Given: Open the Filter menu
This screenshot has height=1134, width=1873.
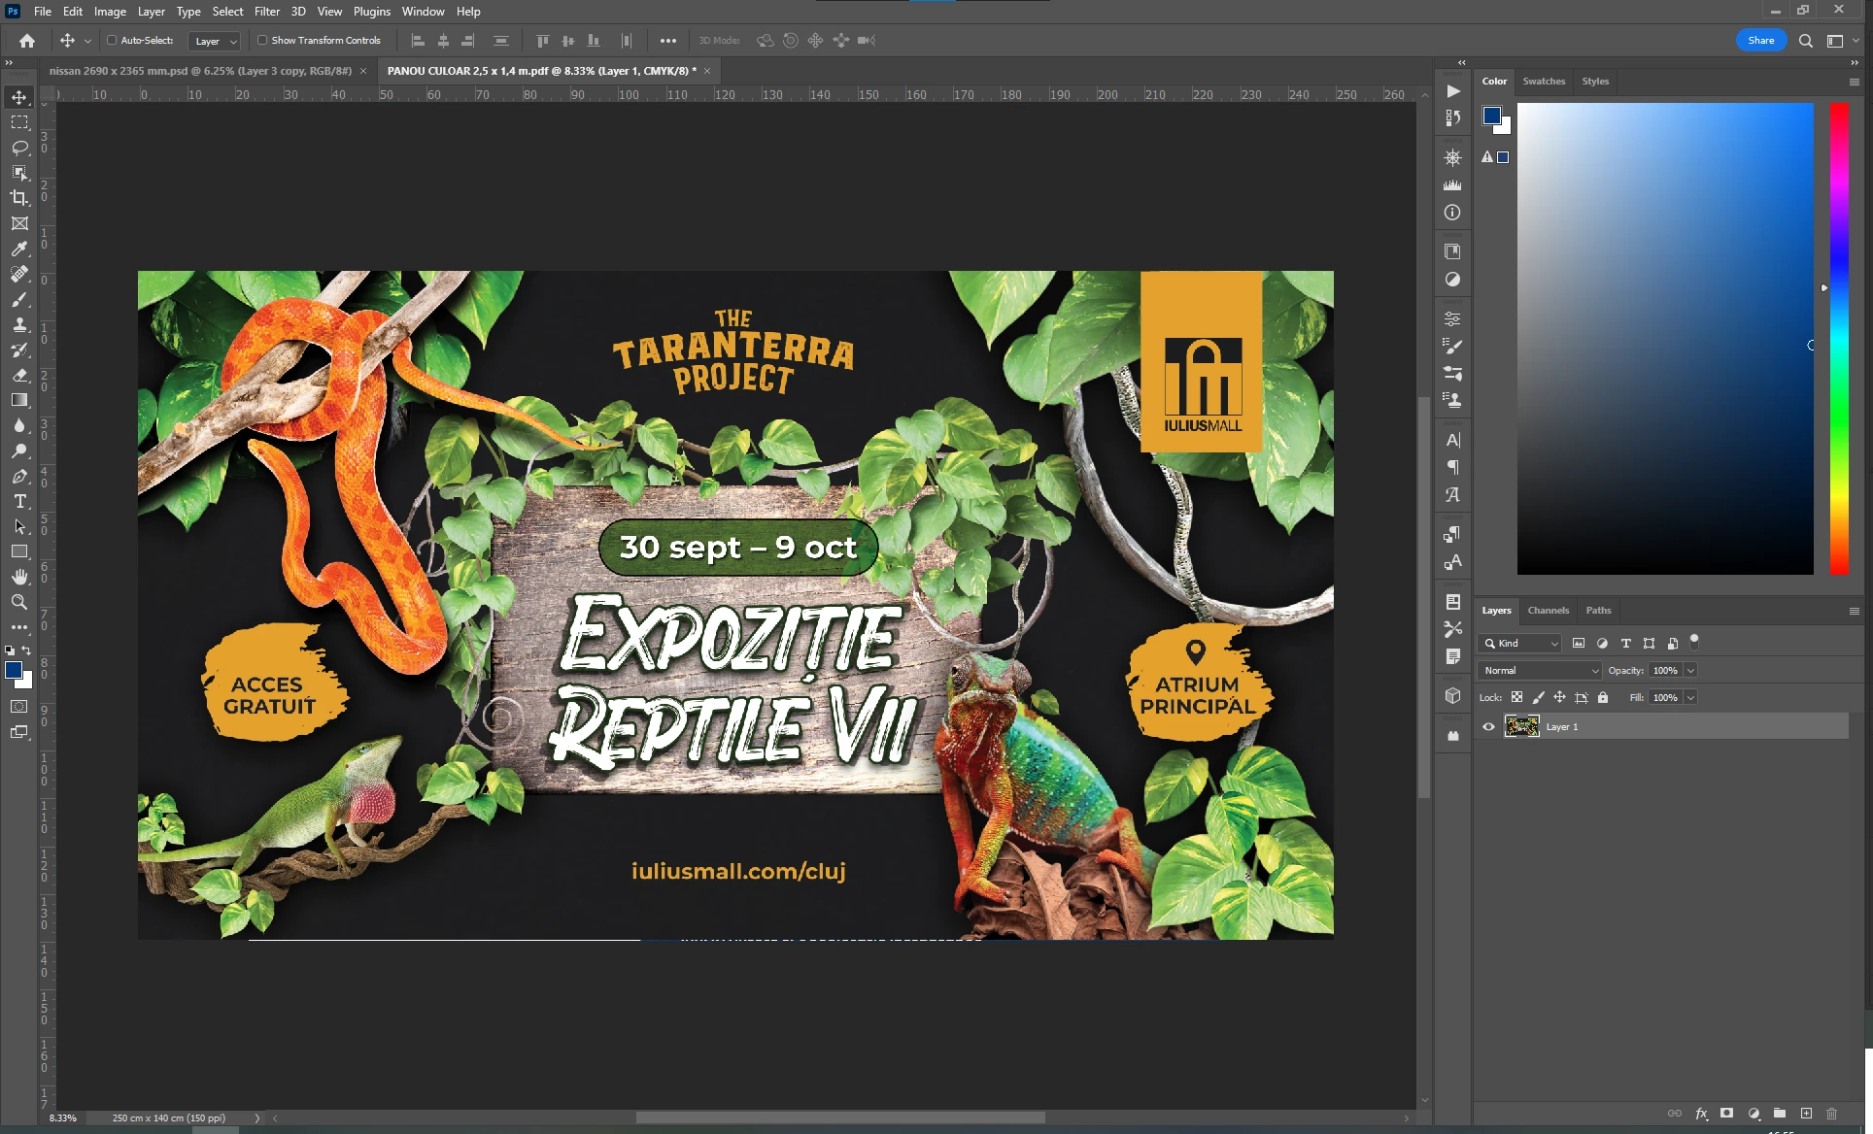Looking at the screenshot, I should 267,12.
